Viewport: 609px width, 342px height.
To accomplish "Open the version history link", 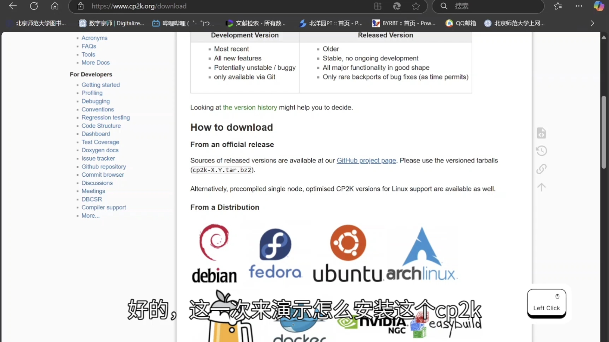I will point(250,108).
